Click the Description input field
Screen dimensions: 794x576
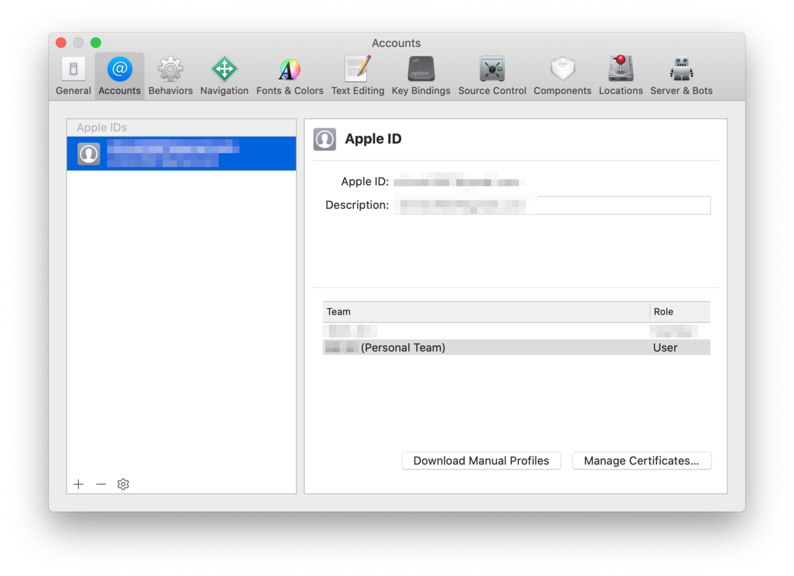pyautogui.click(x=552, y=205)
